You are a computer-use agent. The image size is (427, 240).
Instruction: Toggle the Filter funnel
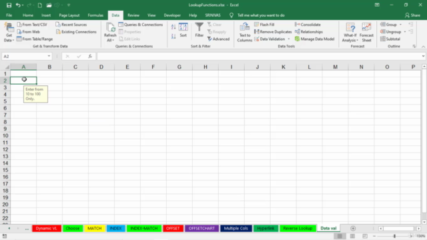pos(199,30)
